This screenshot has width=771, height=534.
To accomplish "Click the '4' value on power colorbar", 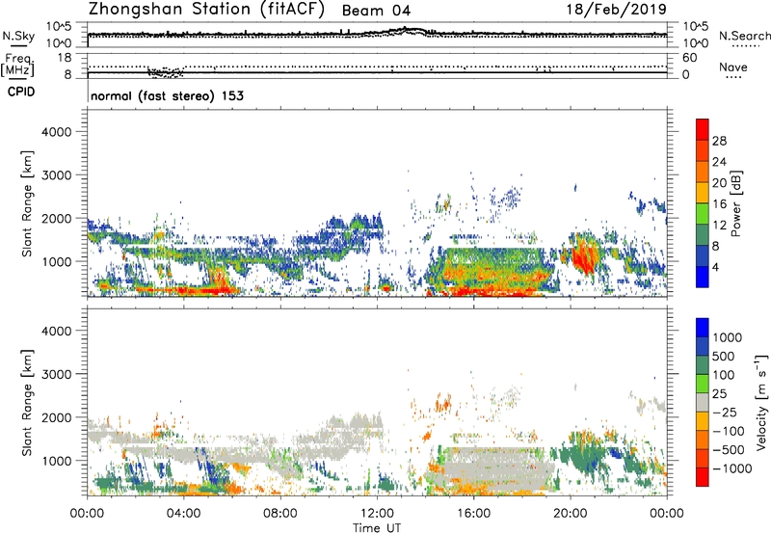I will pos(716,268).
